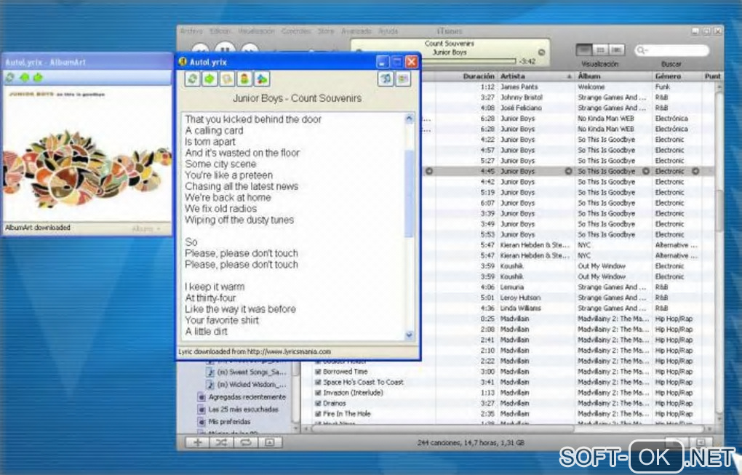Click the green arrow icon in AutoLyrix toolbar
This screenshot has height=475, width=742.
(x=210, y=79)
